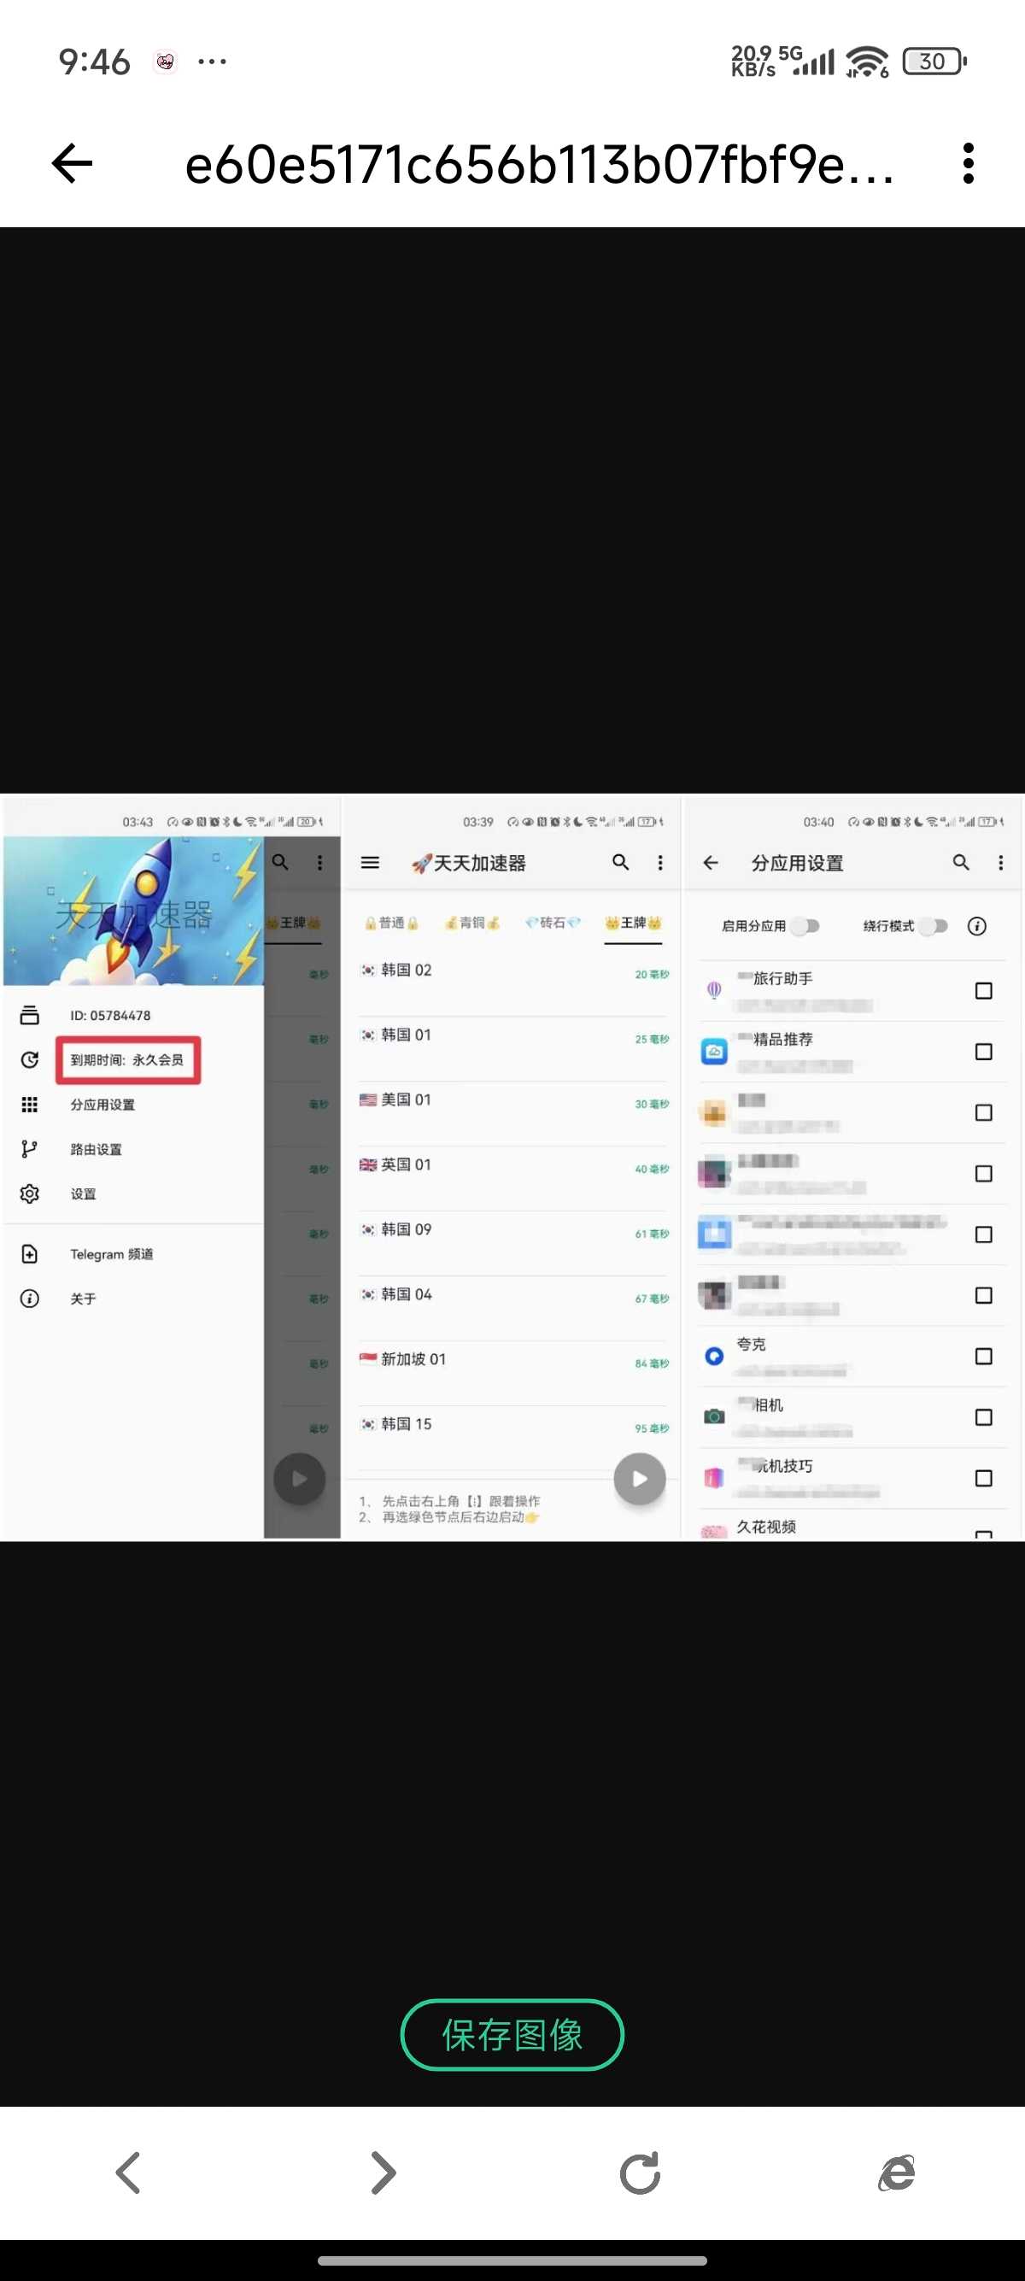Switch to the 普通 tab

391,923
